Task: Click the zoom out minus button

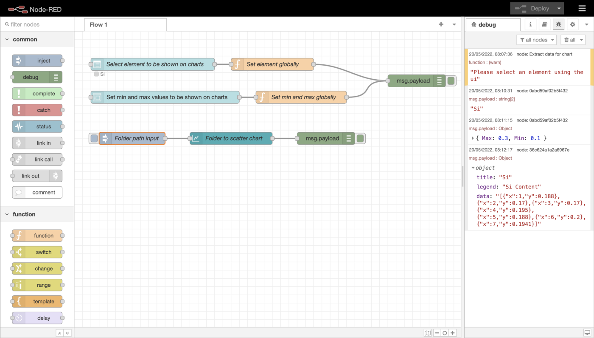Action: [437, 333]
